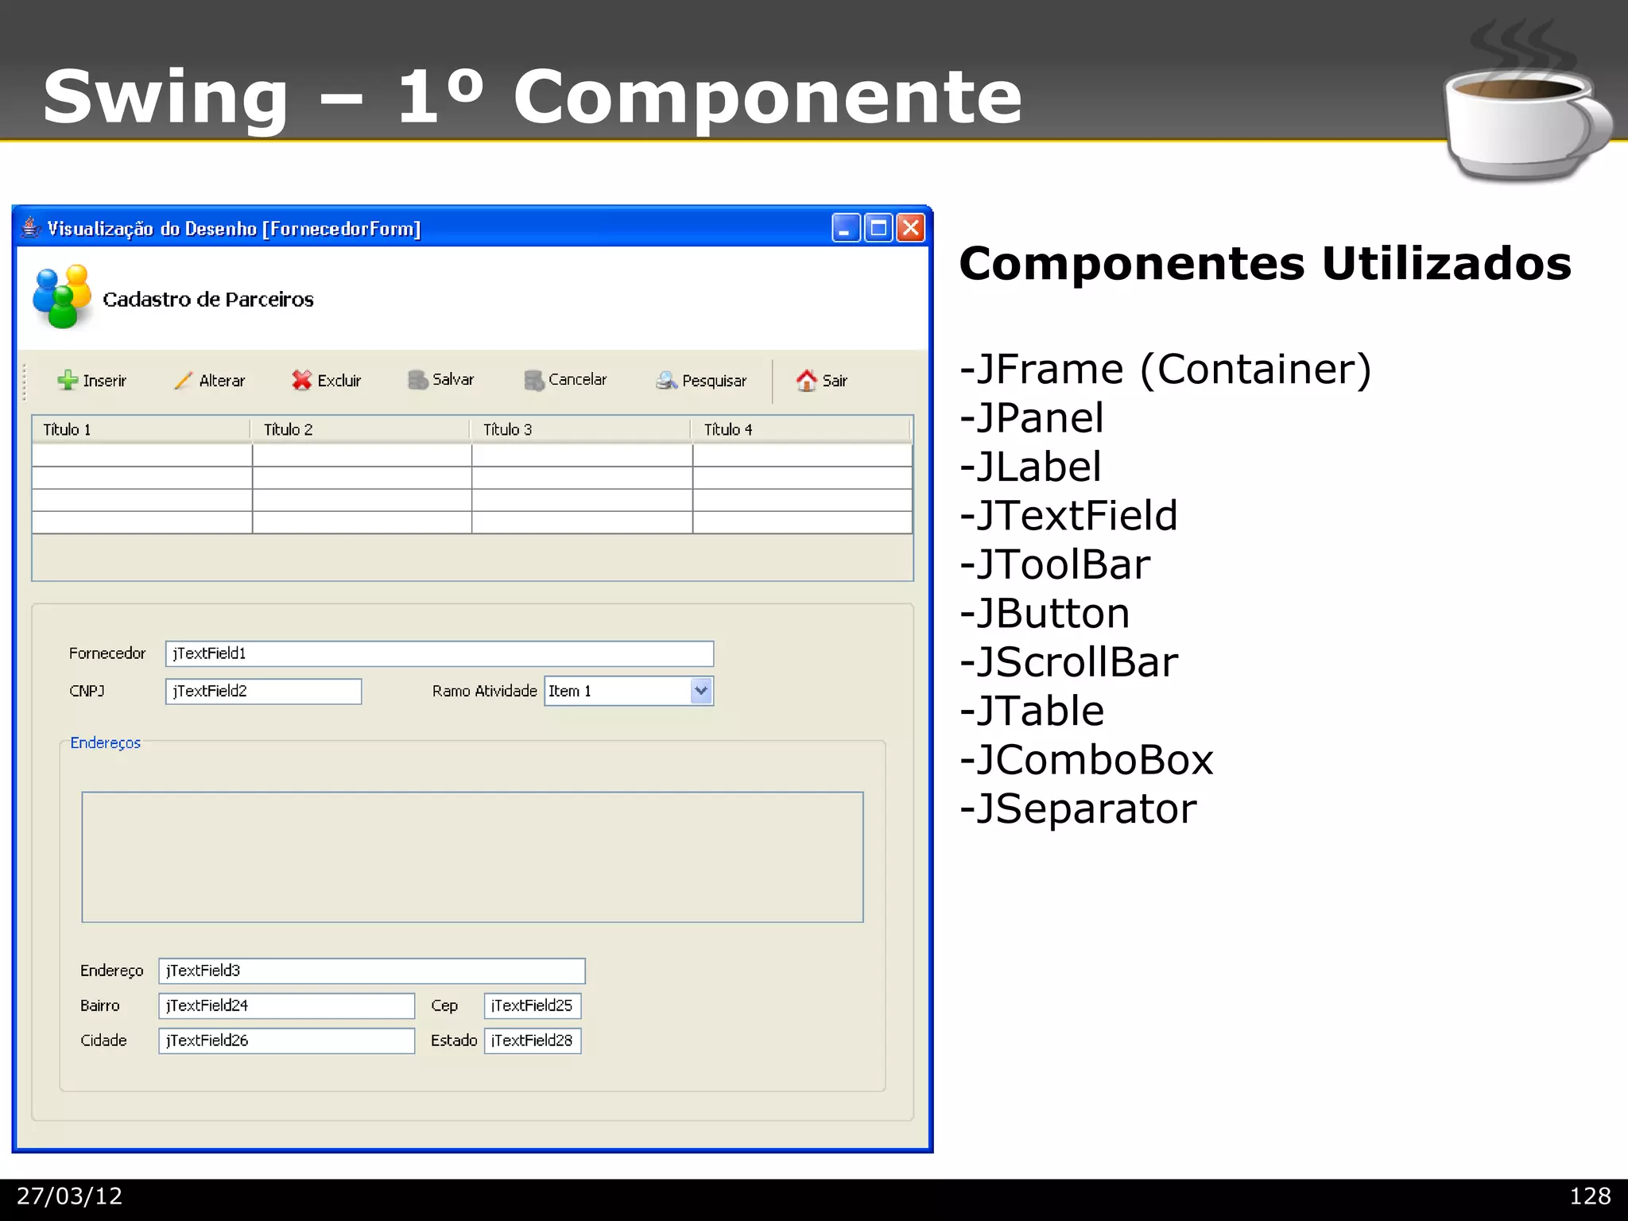Click the -JSeparator list entry

[1078, 809]
